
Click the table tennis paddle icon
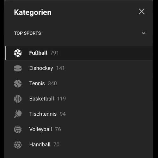[18, 114]
